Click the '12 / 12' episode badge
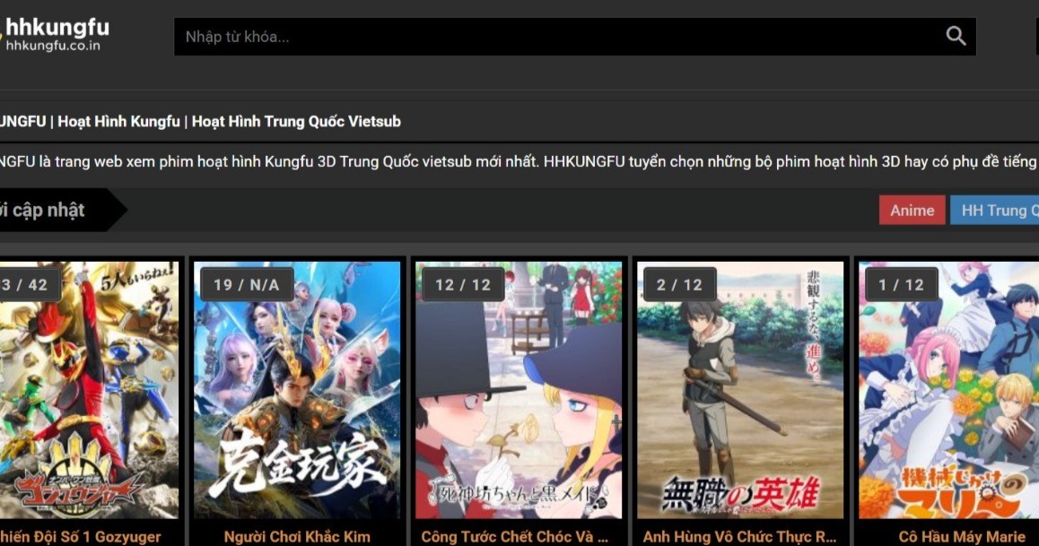This screenshot has height=546, width=1039. (x=462, y=284)
